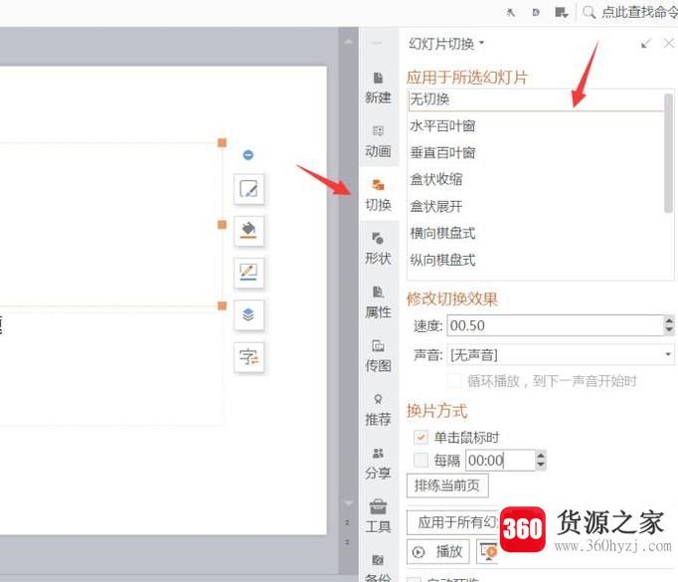
Task: Click the slide editor scrollbar down arrow
Action: (x=349, y=502)
